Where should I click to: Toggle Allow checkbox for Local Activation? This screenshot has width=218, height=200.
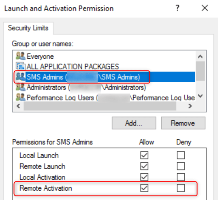[144, 177]
